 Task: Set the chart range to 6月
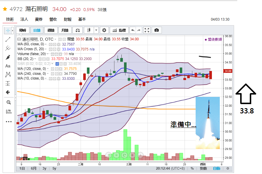pyautogui.click(x=33, y=168)
